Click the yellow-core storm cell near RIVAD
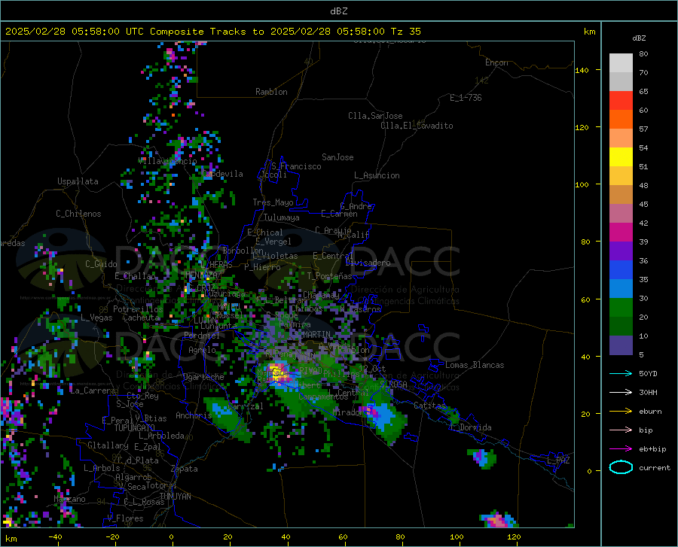This screenshot has height=547, width=678. pyautogui.click(x=276, y=373)
